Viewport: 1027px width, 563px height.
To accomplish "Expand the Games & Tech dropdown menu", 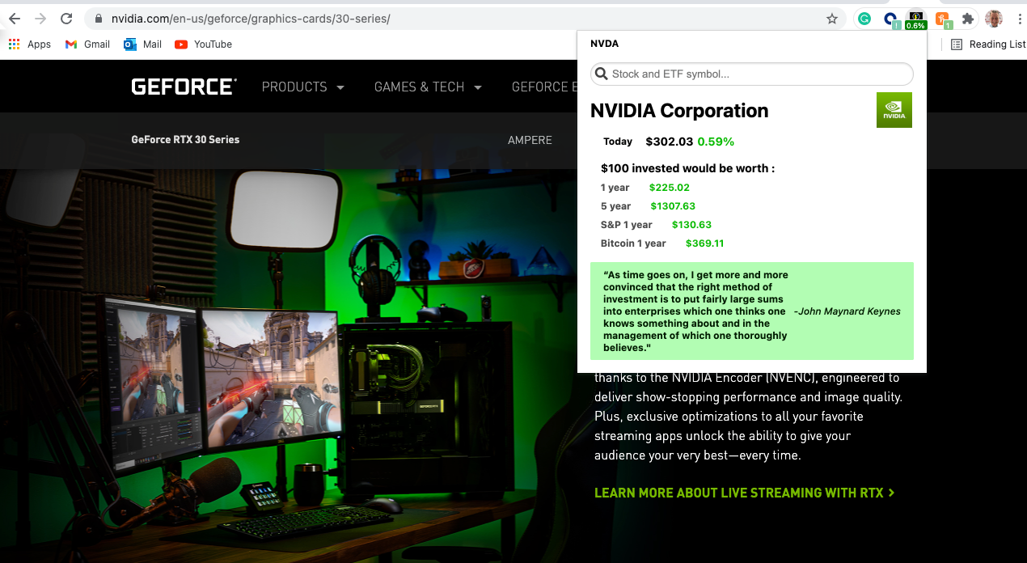I will tap(428, 87).
